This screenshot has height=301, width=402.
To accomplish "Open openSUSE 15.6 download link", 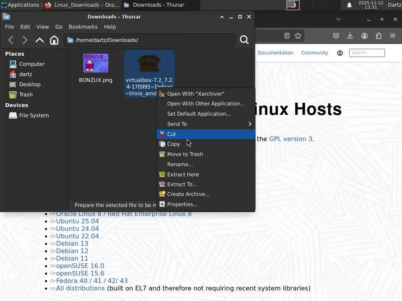I will coord(80,273).
